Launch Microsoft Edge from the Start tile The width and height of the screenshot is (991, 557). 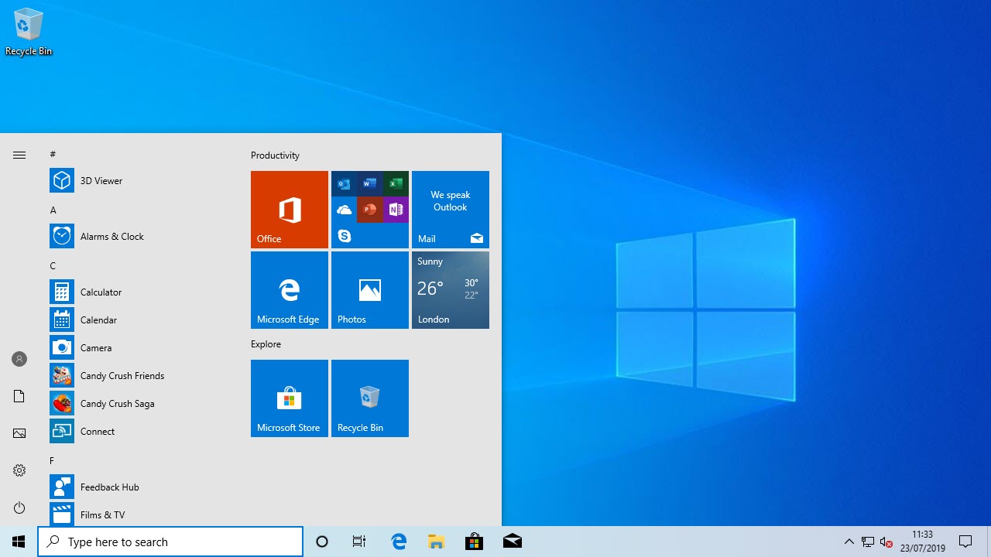click(289, 290)
